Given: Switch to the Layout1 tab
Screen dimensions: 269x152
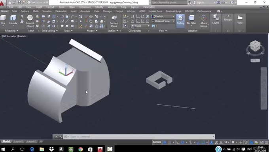Looking at the screenshot, I should 18,141.
